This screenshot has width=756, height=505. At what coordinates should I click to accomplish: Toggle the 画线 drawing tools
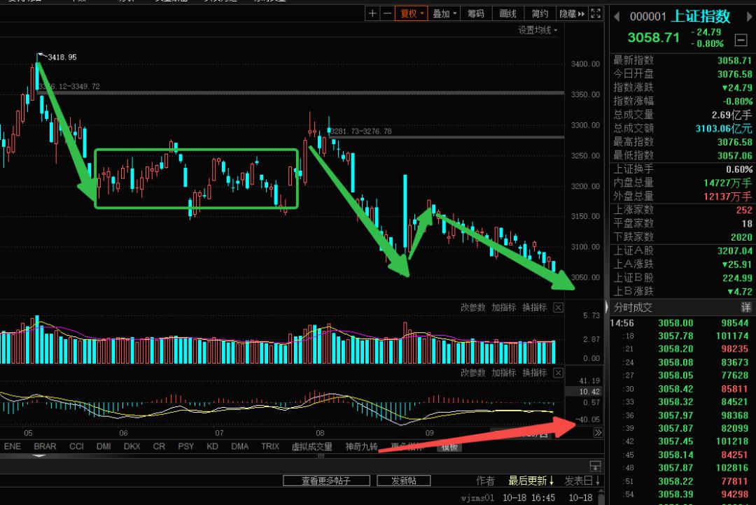pyautogui.click(x=508, y=13)
